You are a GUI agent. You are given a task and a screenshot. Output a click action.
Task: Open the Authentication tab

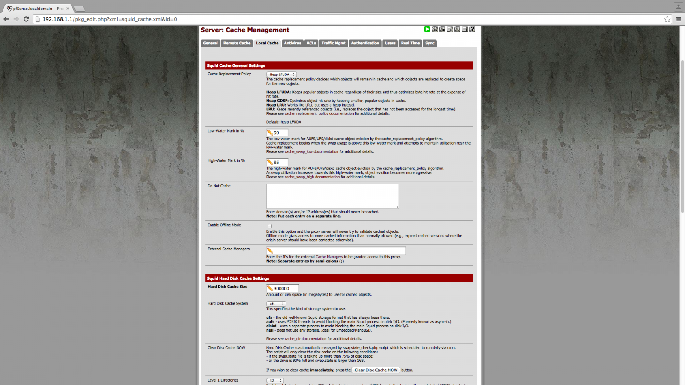click(x=365, y=43)
